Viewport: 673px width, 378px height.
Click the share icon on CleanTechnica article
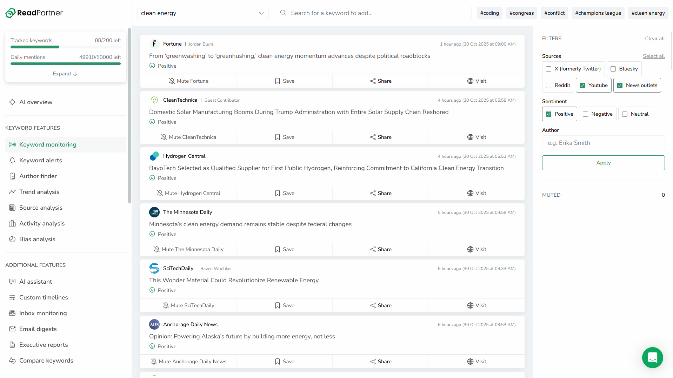(x=373, y=137)
